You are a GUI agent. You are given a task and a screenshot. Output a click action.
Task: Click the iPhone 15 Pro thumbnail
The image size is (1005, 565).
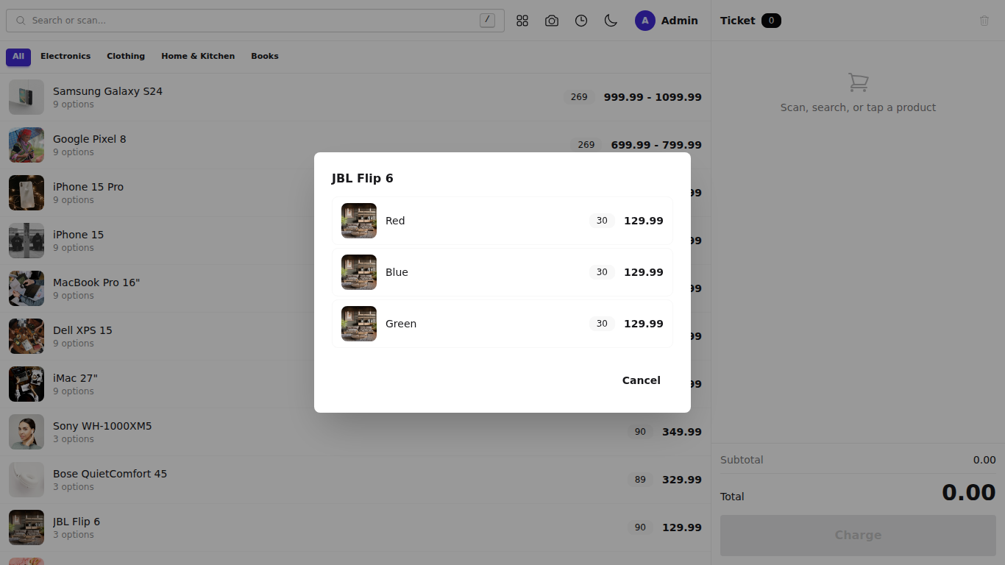coord(26,193)
